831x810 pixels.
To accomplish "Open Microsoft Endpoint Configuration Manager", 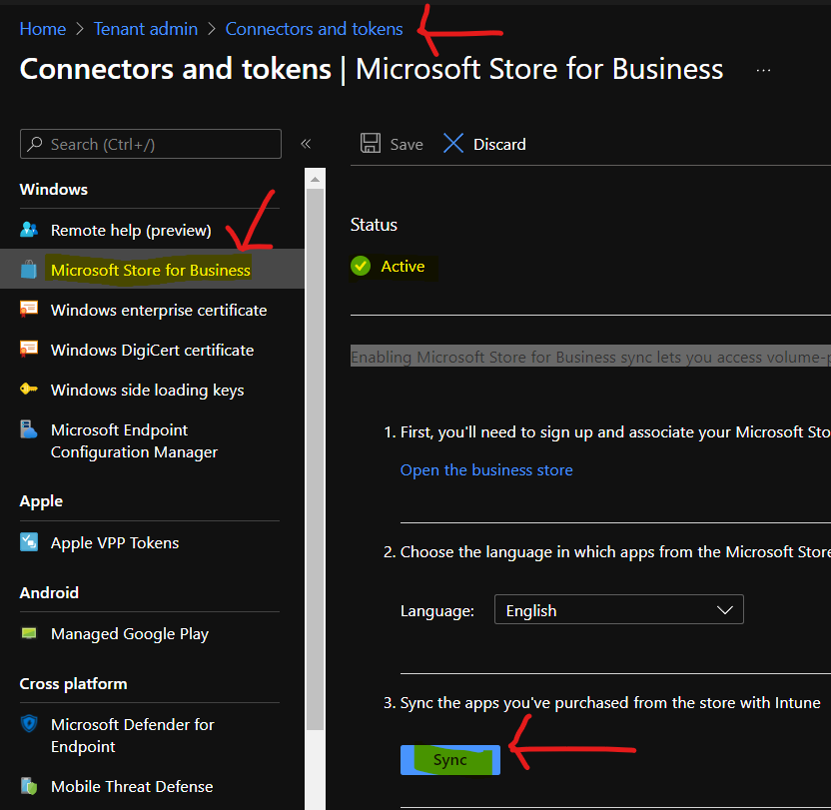I will (134, 441).
